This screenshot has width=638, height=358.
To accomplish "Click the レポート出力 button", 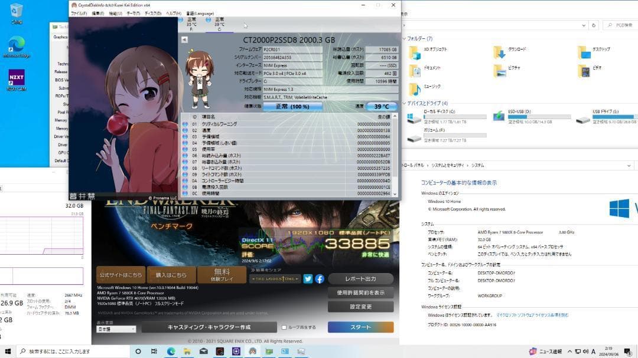I will [361, 278].
